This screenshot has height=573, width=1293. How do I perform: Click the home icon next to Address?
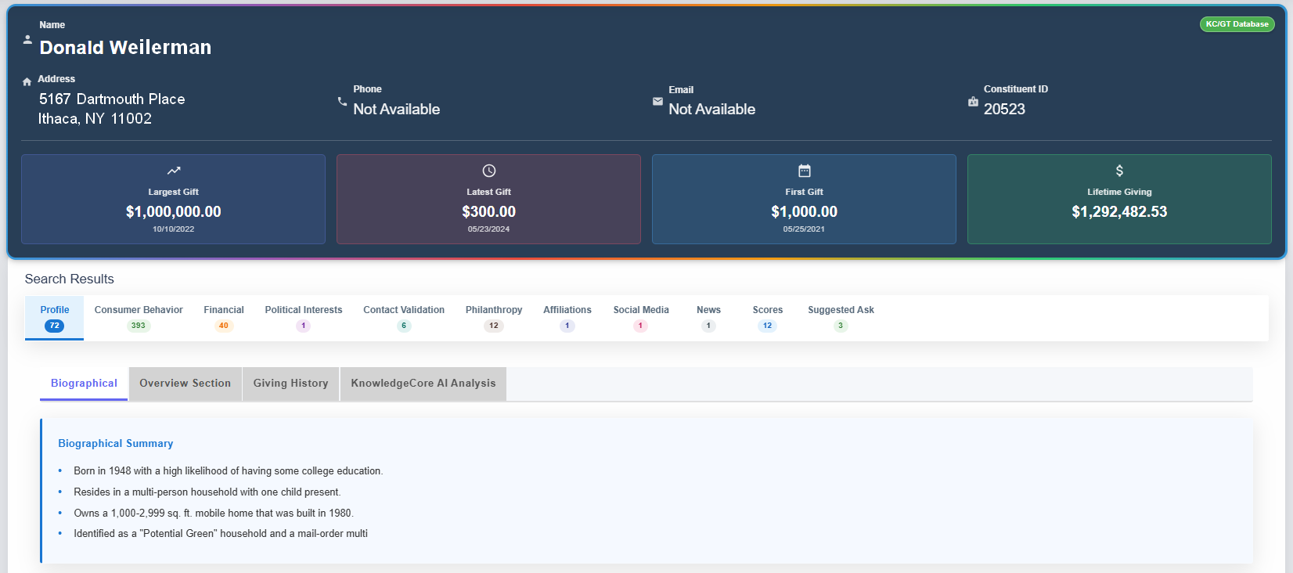[27, 81]
